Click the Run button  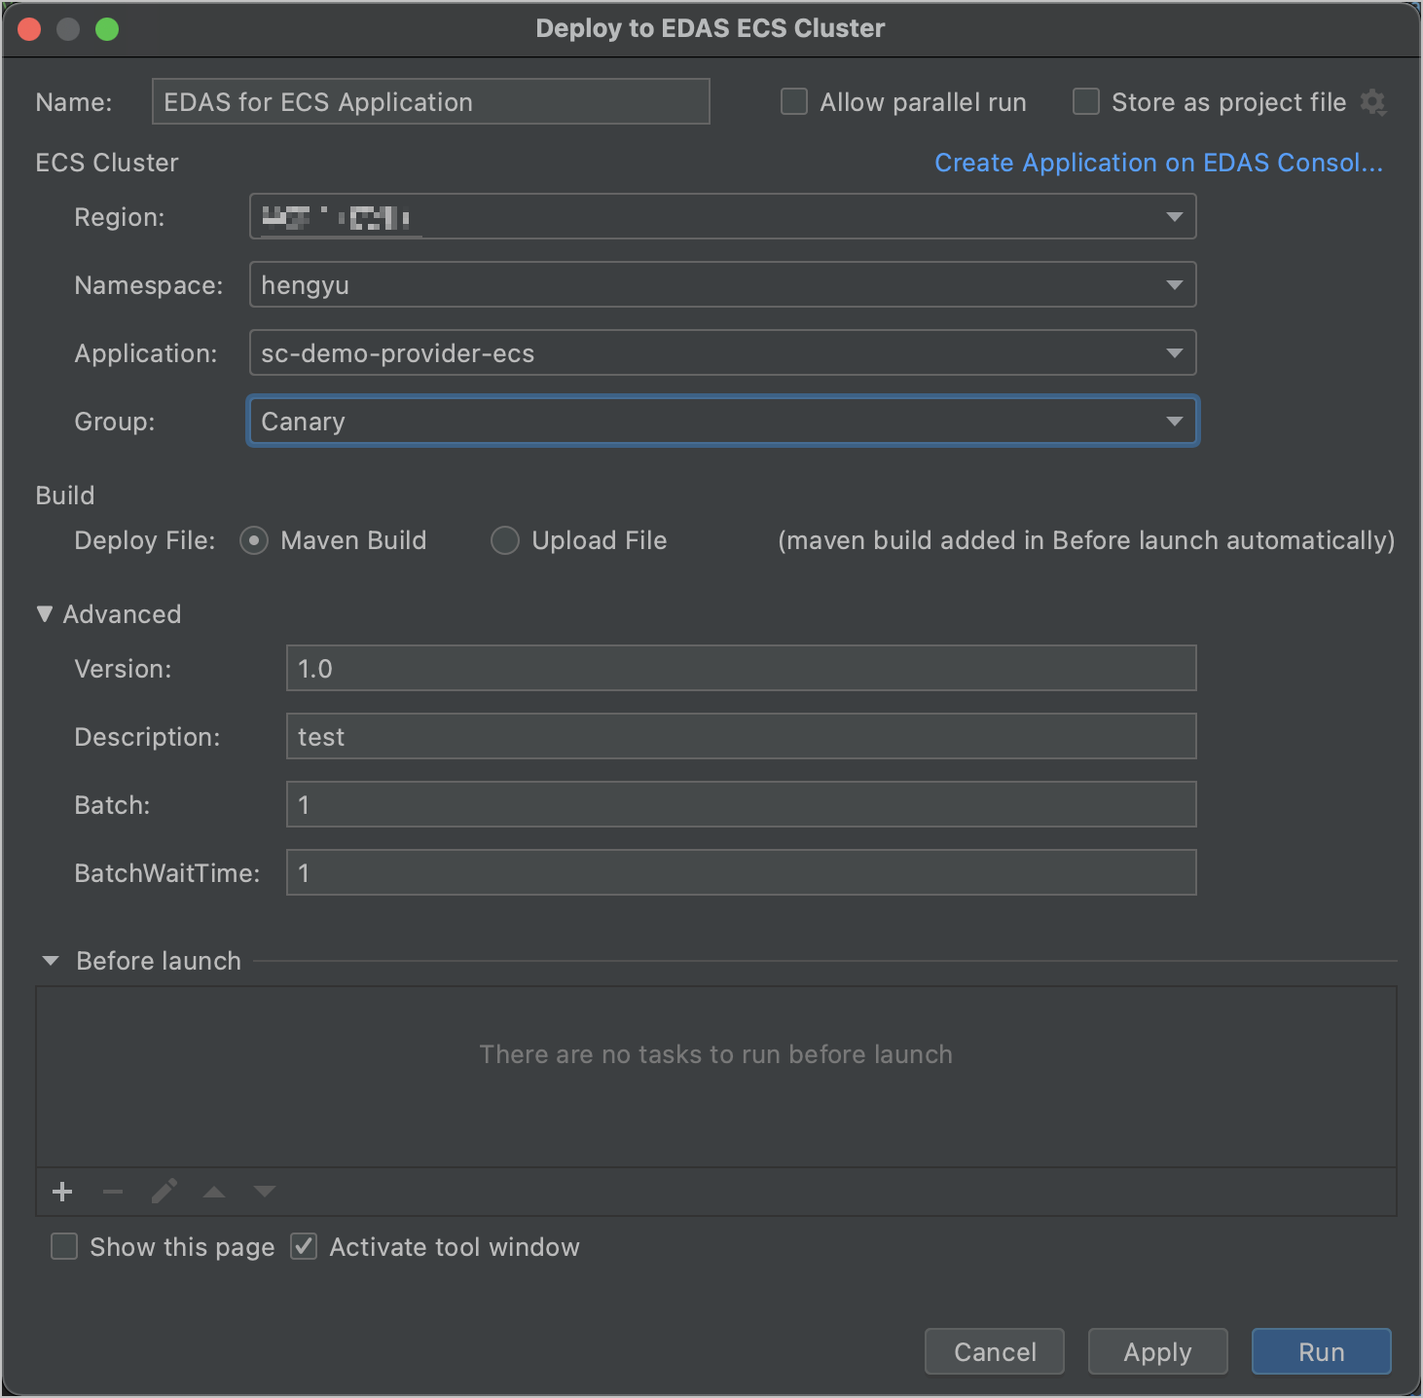1322,1352
